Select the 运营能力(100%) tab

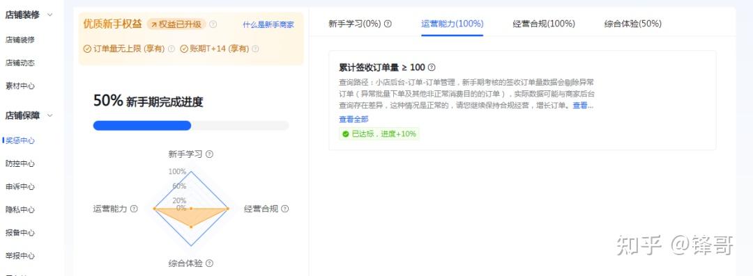(452, 24)
